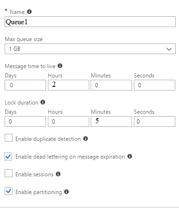Click the Enable sessions info icon
The image size is (179, 208).
[58, 174]
